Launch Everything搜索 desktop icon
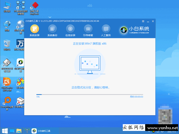Screen dimensions: 179x134 tap(7, 104)
